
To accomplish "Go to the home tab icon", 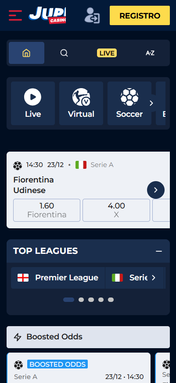I will point(26,53).
